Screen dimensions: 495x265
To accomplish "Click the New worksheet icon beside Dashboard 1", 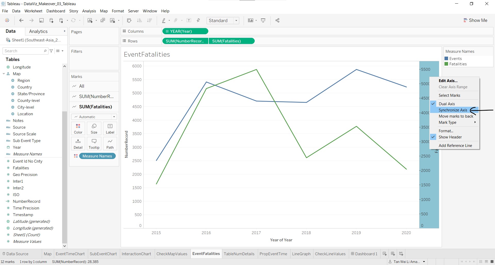I will [x=385, y=254].
